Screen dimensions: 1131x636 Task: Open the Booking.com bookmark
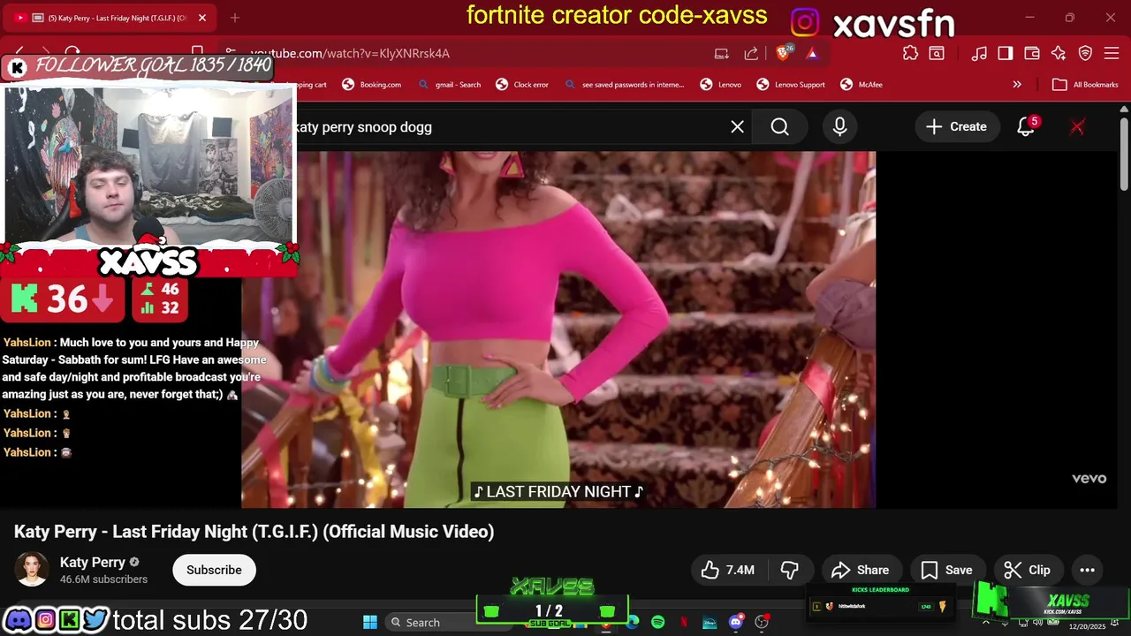pos(371,85)
